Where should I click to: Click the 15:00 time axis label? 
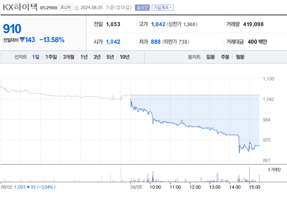click(254, 187)
